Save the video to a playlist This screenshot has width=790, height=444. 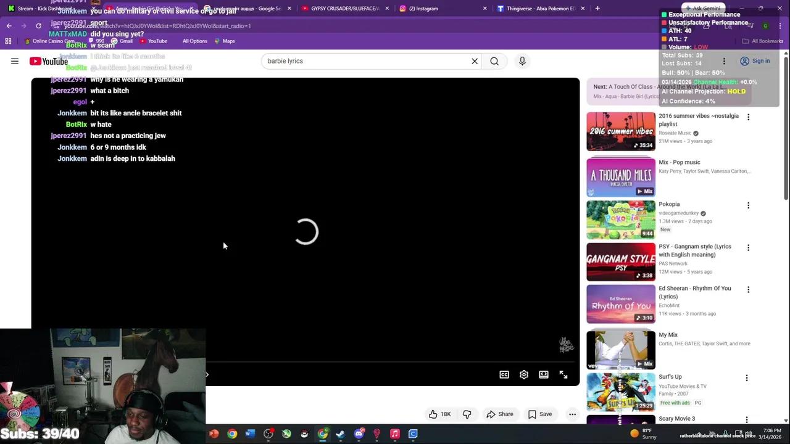click(540, 414)
